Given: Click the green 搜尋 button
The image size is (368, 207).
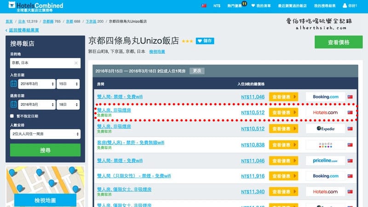Looking at the screenshot, I should pyautogui.click(x=45, y=150).
